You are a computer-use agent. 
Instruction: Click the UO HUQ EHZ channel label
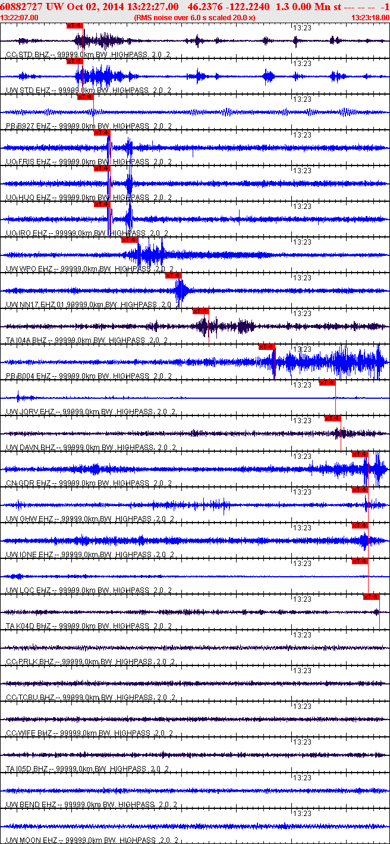(88, 198)
